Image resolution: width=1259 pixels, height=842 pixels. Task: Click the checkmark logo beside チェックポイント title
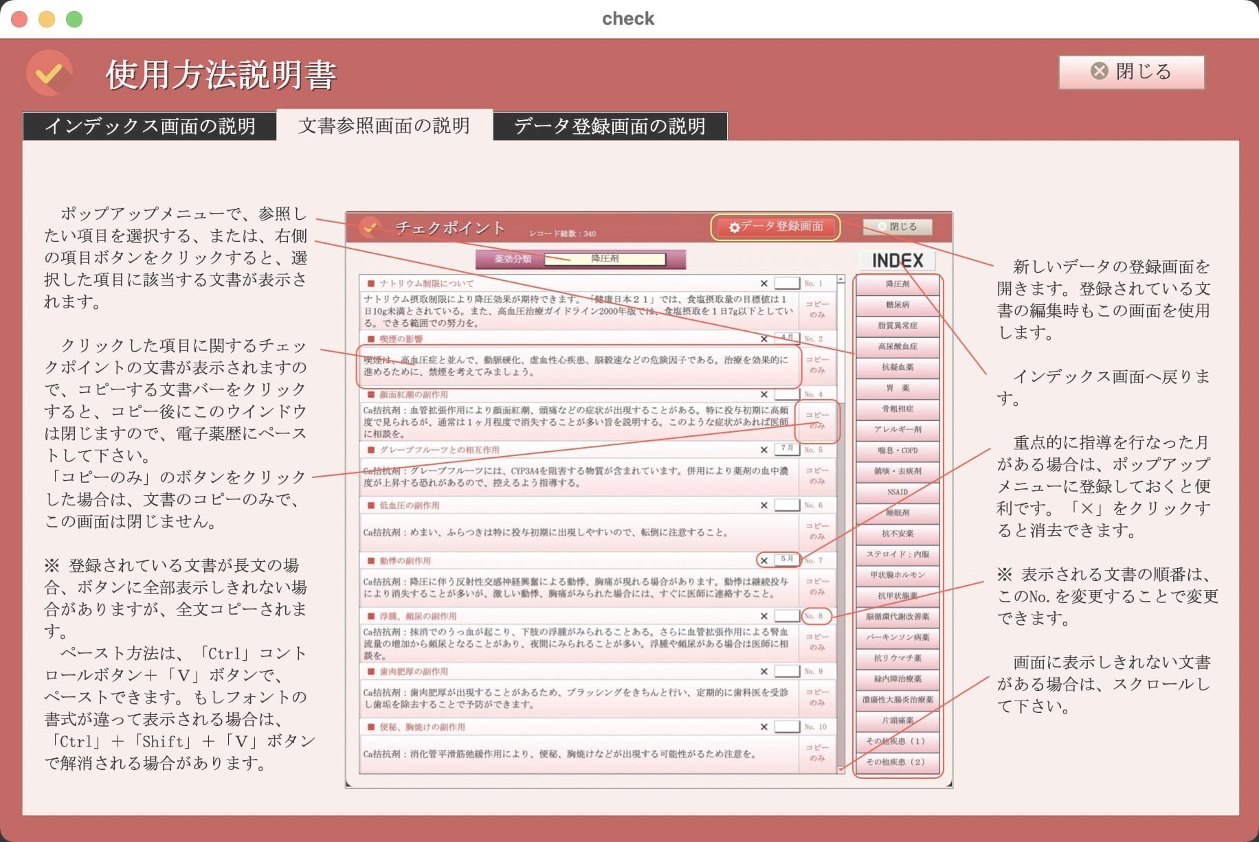(x=368, y=227)
